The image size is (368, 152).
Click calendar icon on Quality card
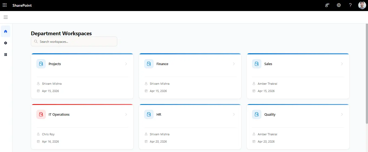click(254, 142)
